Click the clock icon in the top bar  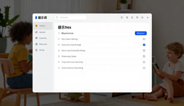[127, 17]
